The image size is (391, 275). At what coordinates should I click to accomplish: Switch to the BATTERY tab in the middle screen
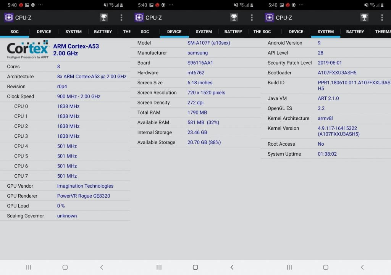pos(233,32)
